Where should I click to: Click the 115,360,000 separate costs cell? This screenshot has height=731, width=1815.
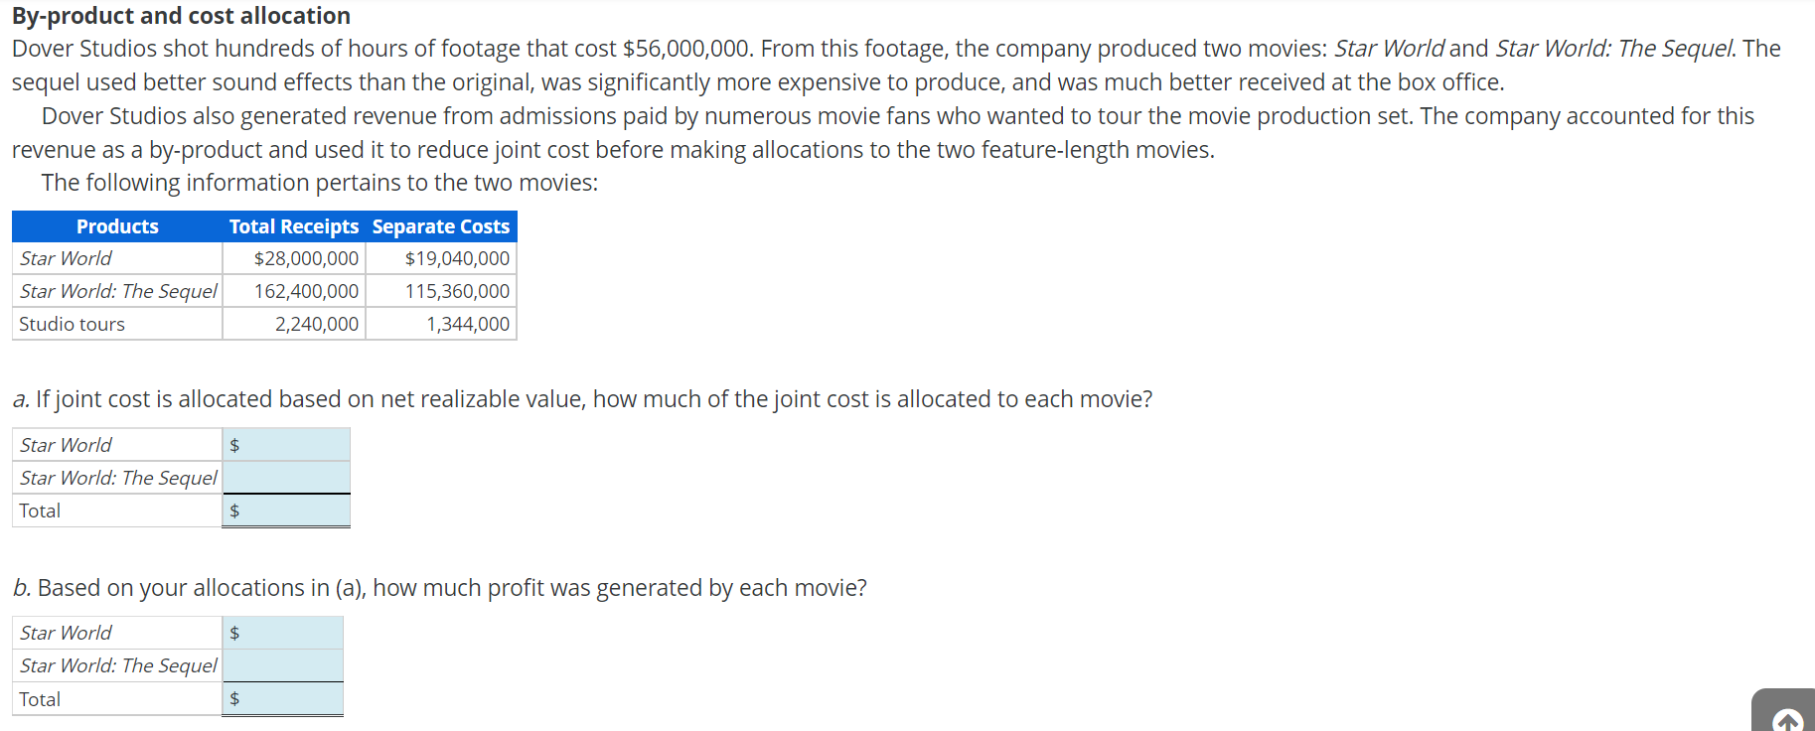pos(441,291)
